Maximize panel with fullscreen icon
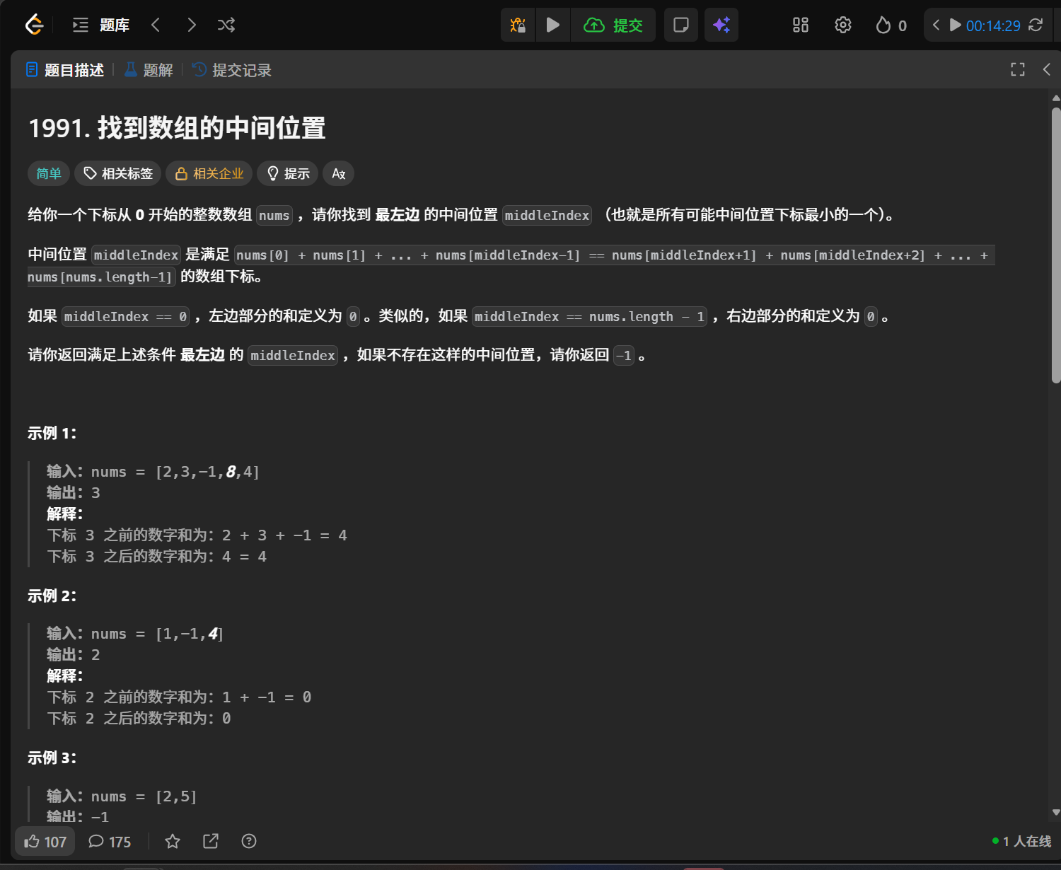The width and height of the screenshot is (1061, 870). (1018, 69)
